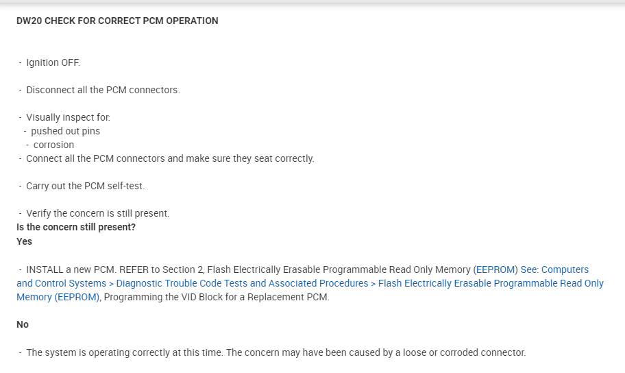
Task: Open 'Diagnostic Trouble Code Tests and Associated Procedures' link
Action: [242, 283]
